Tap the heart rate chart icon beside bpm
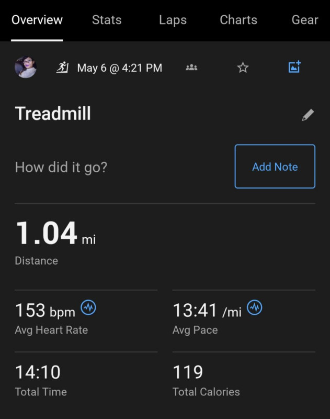 (88, 307)
